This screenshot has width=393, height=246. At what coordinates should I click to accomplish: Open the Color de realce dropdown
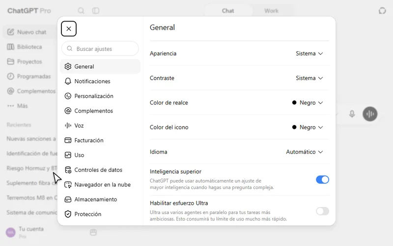pyautogui.click(x=308, y=103)
